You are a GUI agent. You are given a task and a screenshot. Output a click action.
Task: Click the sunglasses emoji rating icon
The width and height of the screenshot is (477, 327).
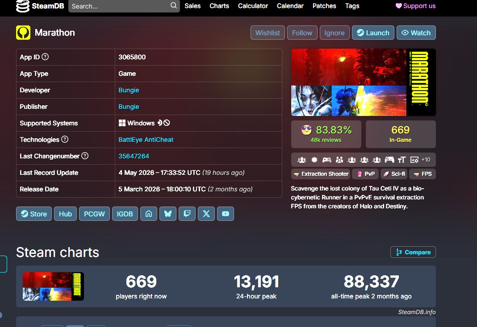pyautogui.click(x=307, y=130)
